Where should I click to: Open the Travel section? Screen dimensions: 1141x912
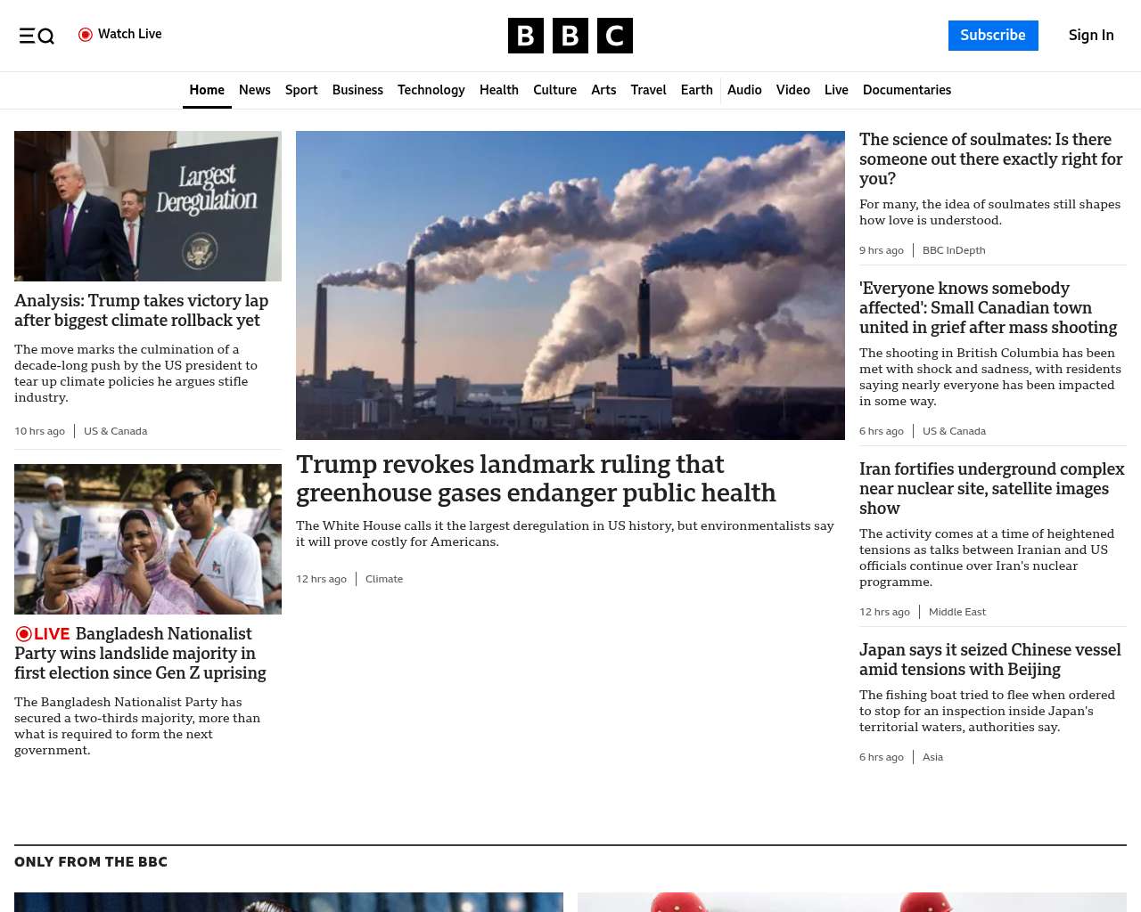tap(648, 90)
